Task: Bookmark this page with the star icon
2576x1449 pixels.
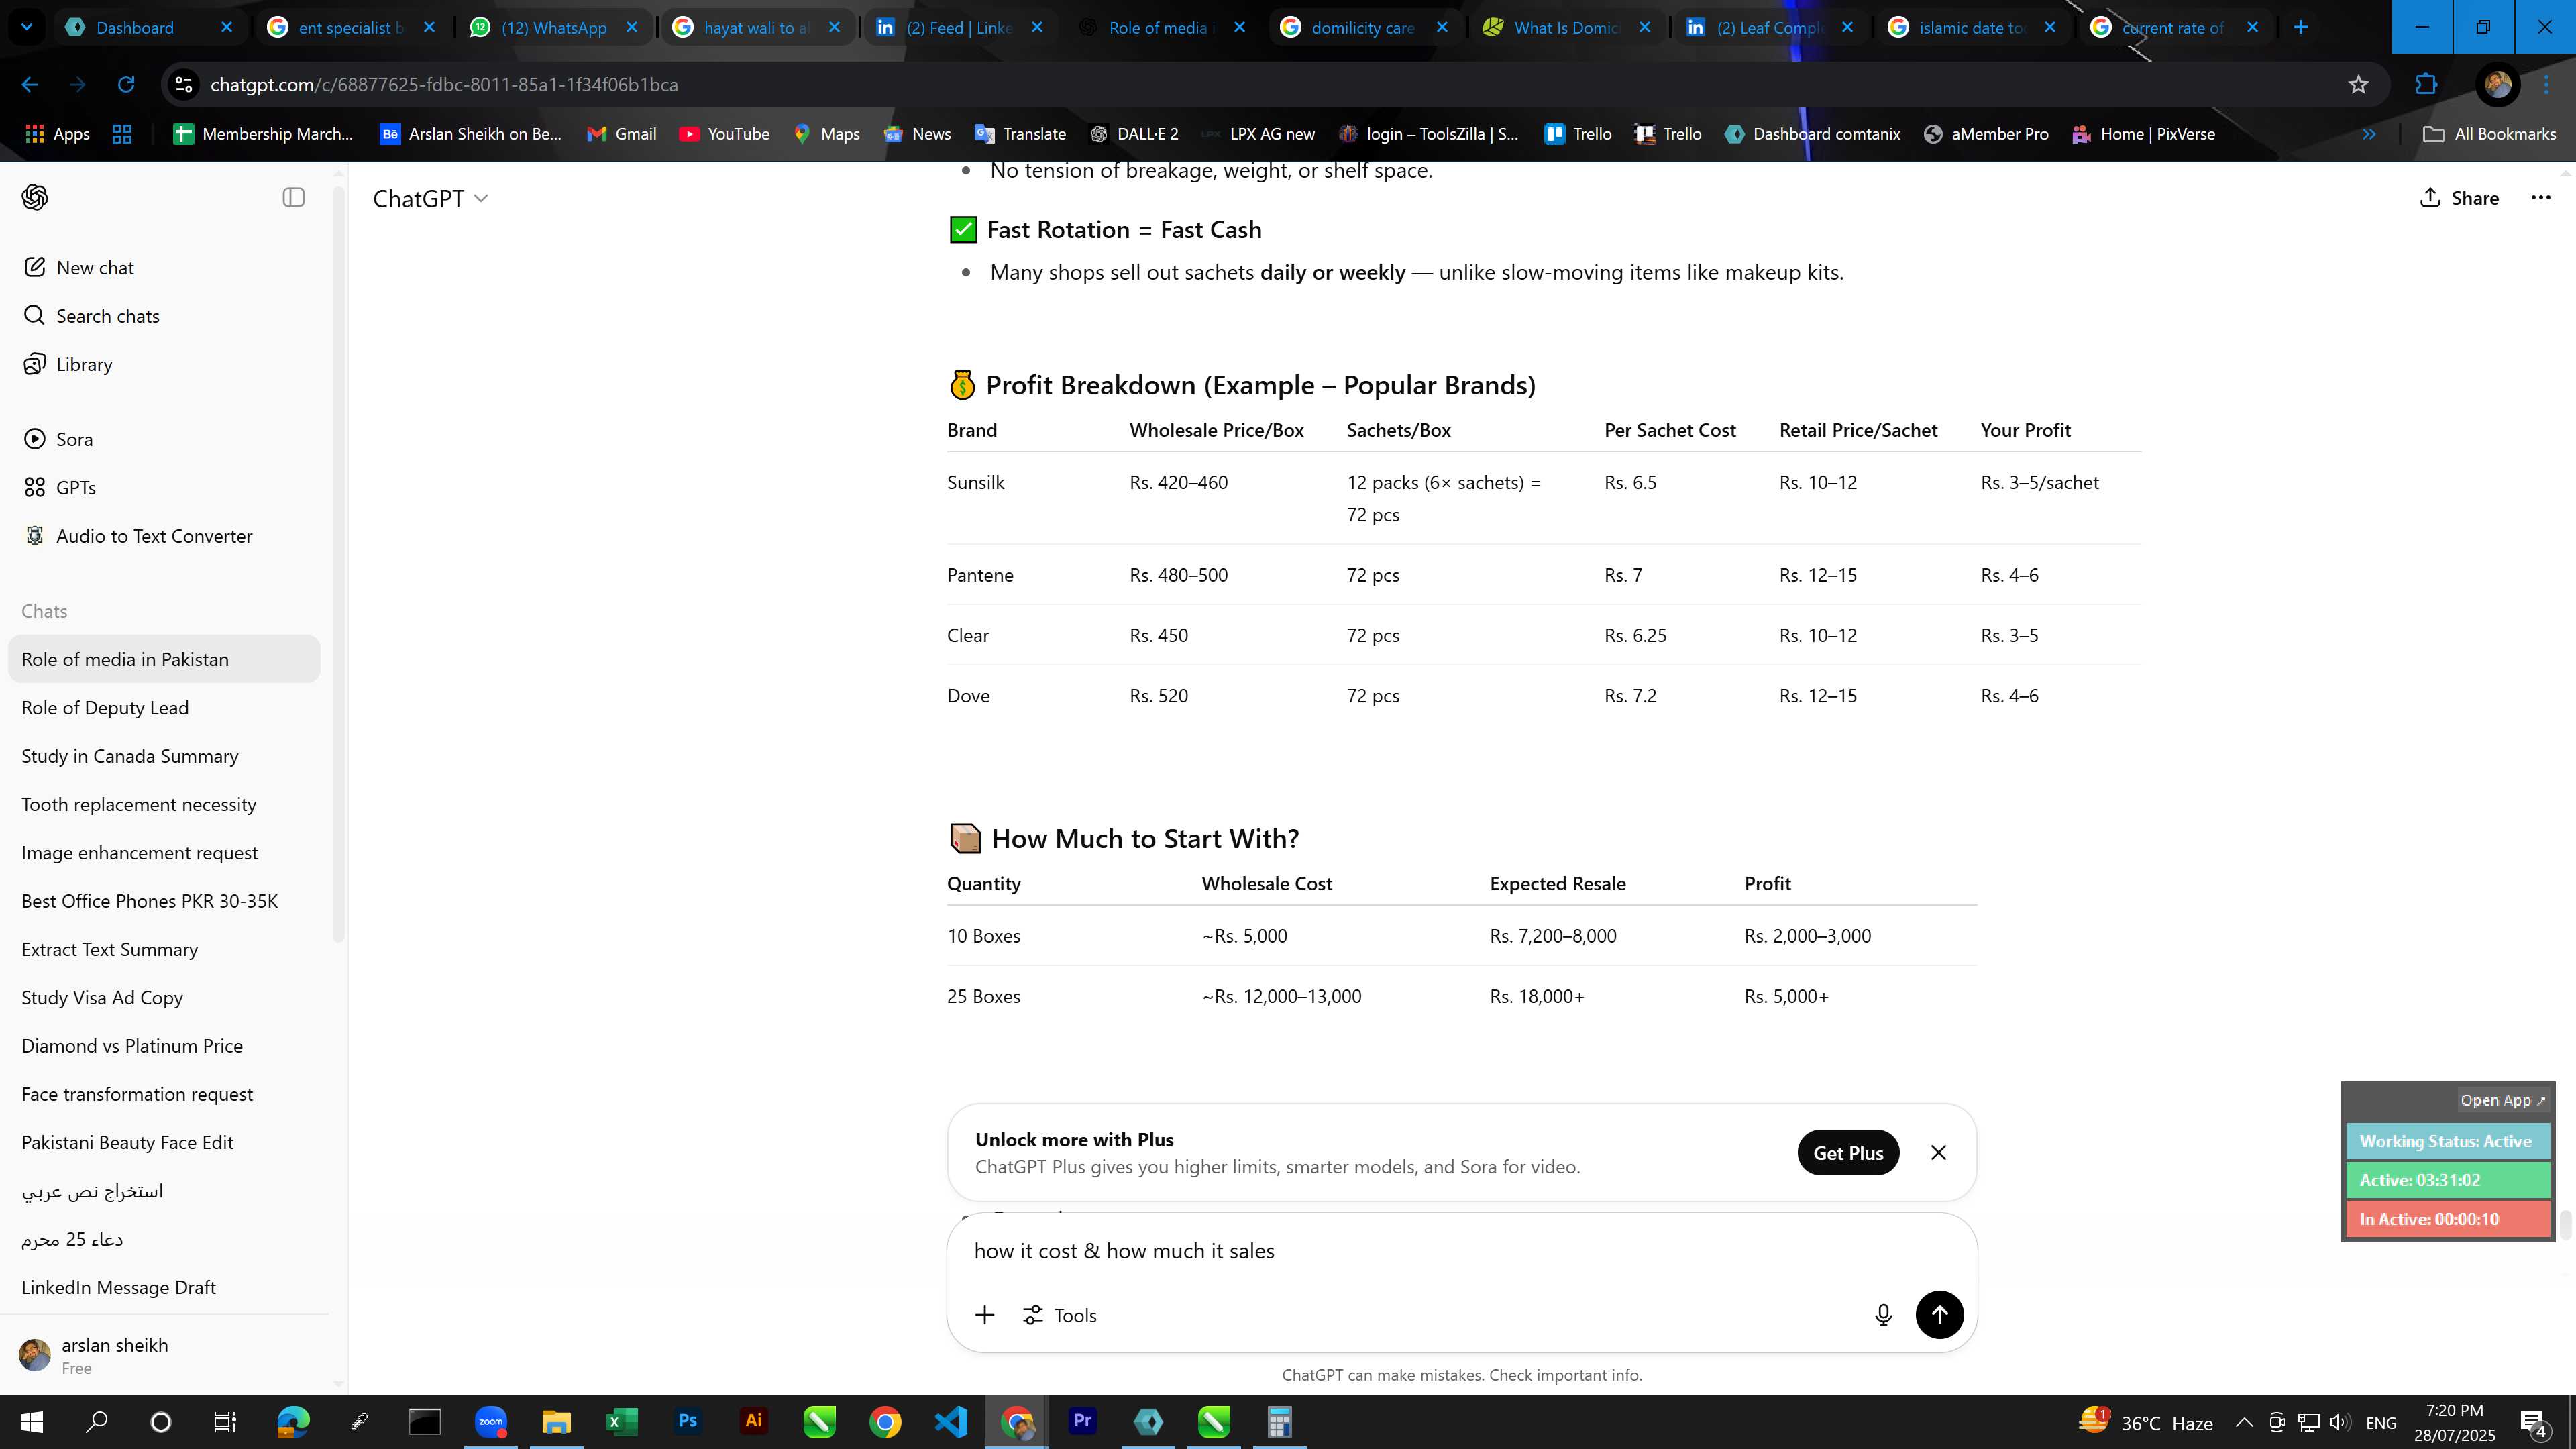Action: (x=2358, y=84)
